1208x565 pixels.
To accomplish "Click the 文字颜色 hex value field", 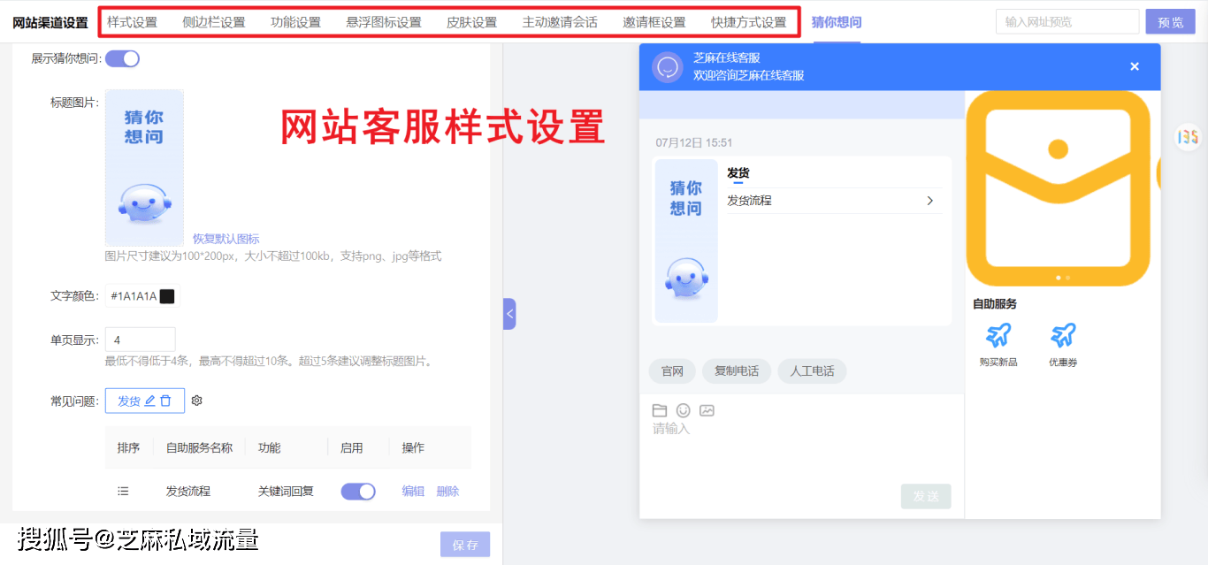I will coord(134,296).
